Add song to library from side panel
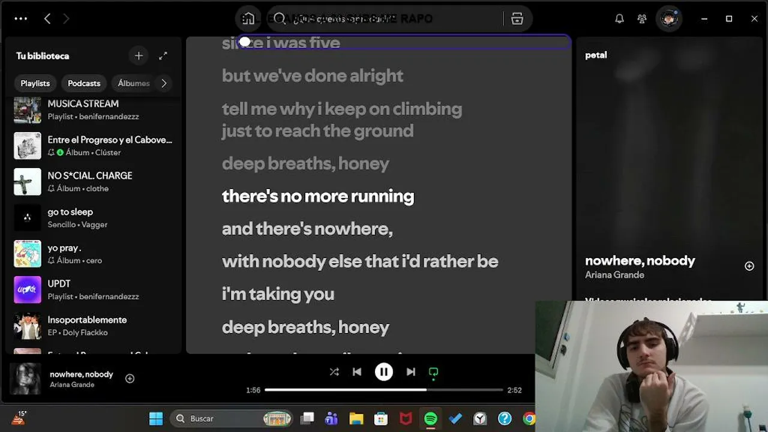The height and width of the screenshot is (432, 768). (x=749, y=266)
